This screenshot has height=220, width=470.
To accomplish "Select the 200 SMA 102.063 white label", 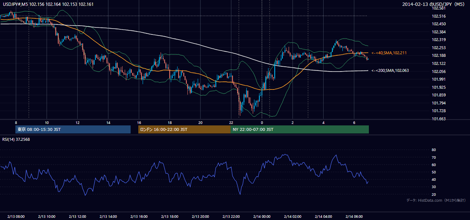I will (390, 70).
